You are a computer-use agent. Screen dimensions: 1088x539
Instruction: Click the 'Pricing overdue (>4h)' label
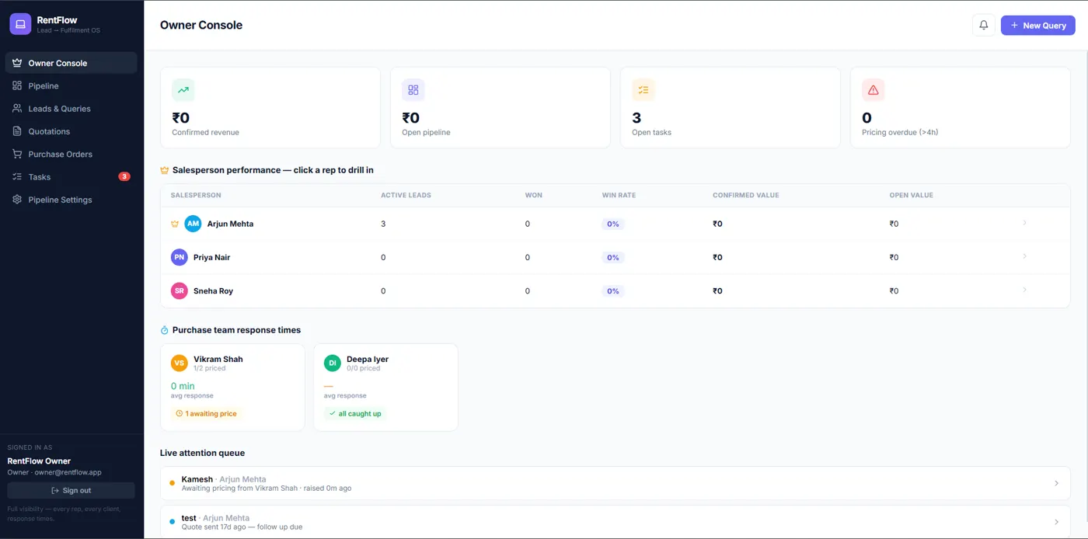(900, 132)
